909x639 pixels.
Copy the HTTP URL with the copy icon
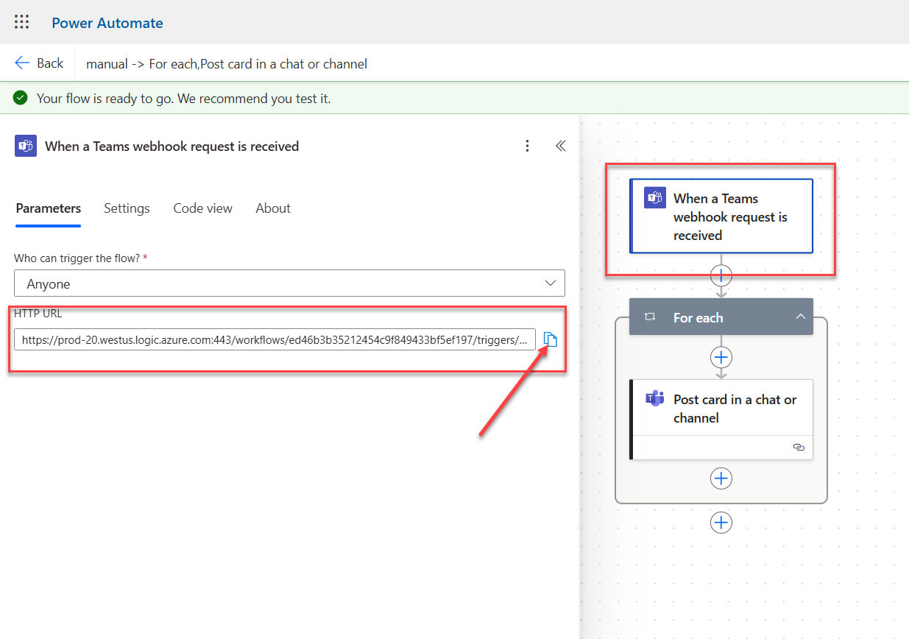click(x=551, y=339)
